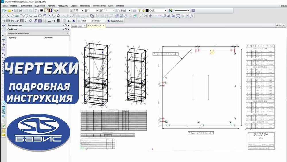The height and width of the screenshot is (162, 287).
Task: Open the Группировка menu
Action: 26,6
